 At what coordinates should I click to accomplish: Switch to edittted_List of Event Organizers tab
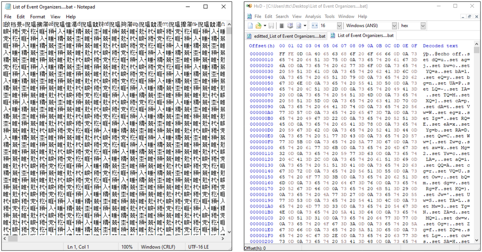pos(286,36)
